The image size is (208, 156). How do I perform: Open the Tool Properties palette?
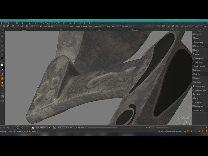tap(200, 110)
